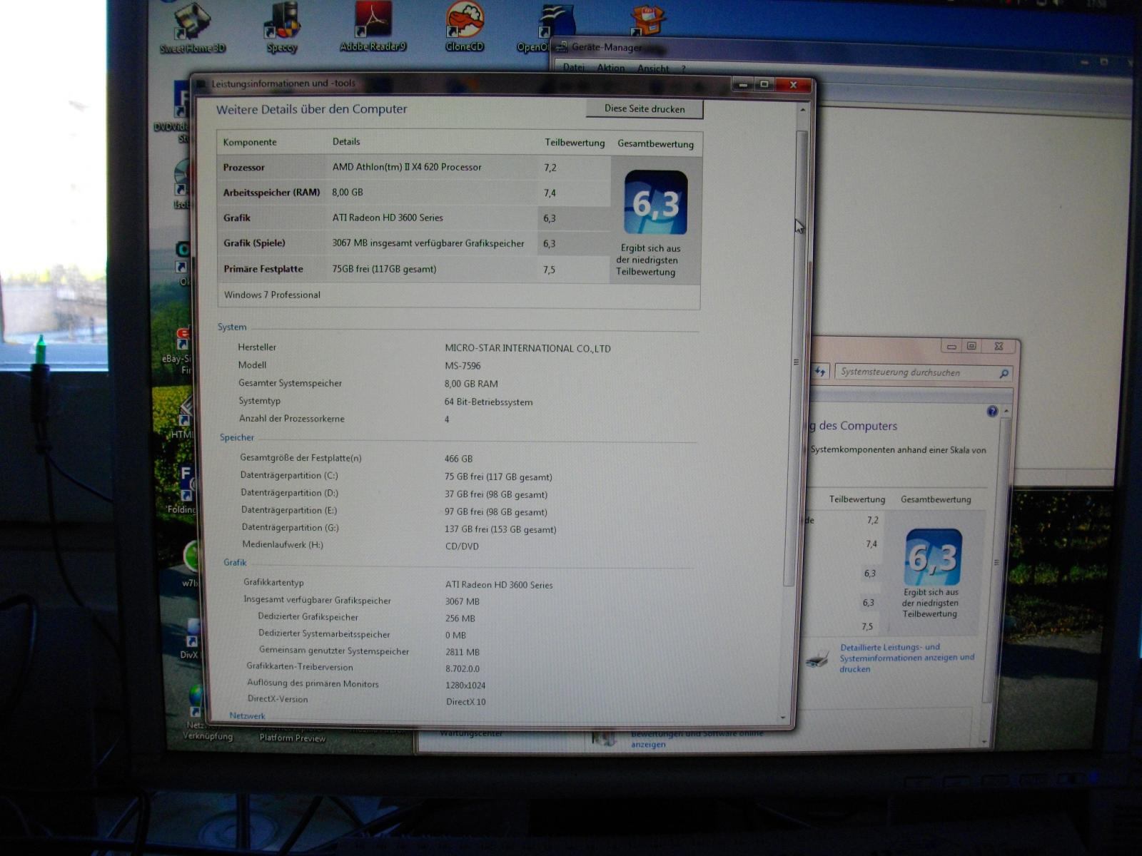Open the Sweet Home 3D desktop shortcut
Image resolution: width=1142 pixels, height=856 pixels.
click(191, 27)
